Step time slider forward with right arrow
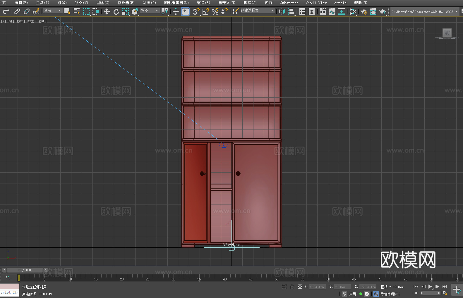463x298 pixels. (45, 270)
